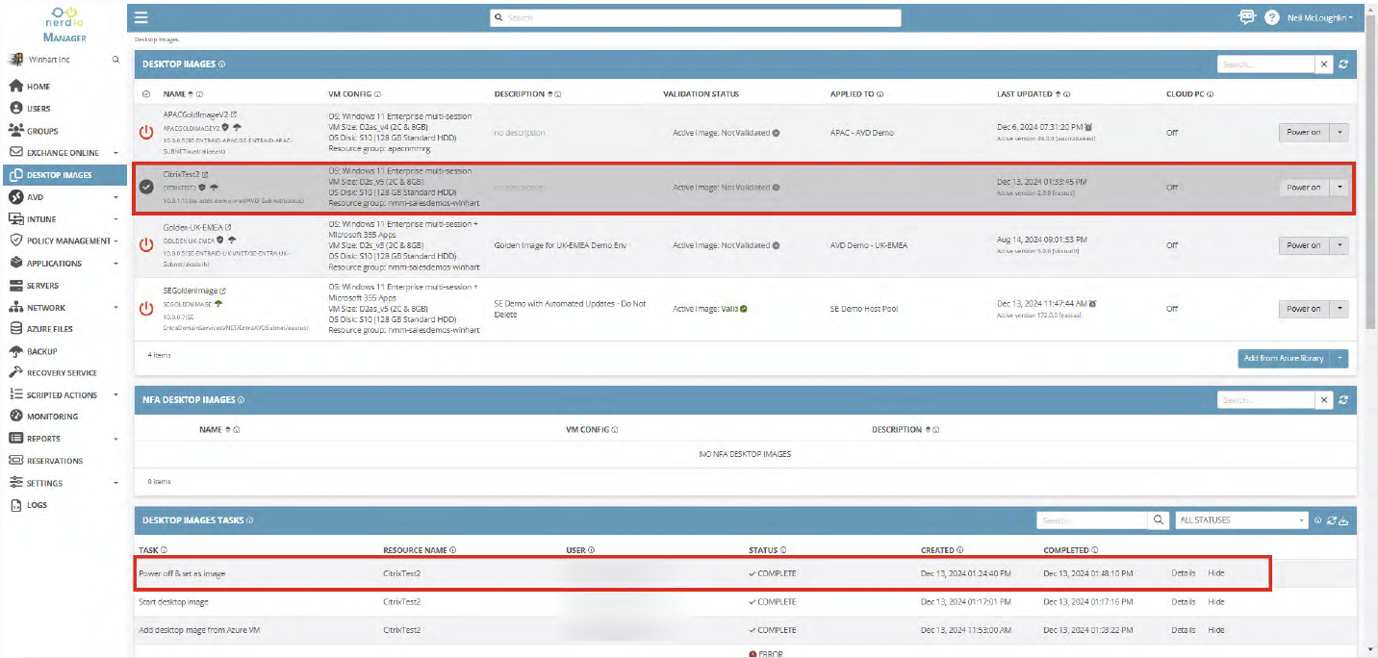
Task: Open the Power on dropdown arrow for CitrixTest2
Action: pyautogui.click(x=1340, y=188)
